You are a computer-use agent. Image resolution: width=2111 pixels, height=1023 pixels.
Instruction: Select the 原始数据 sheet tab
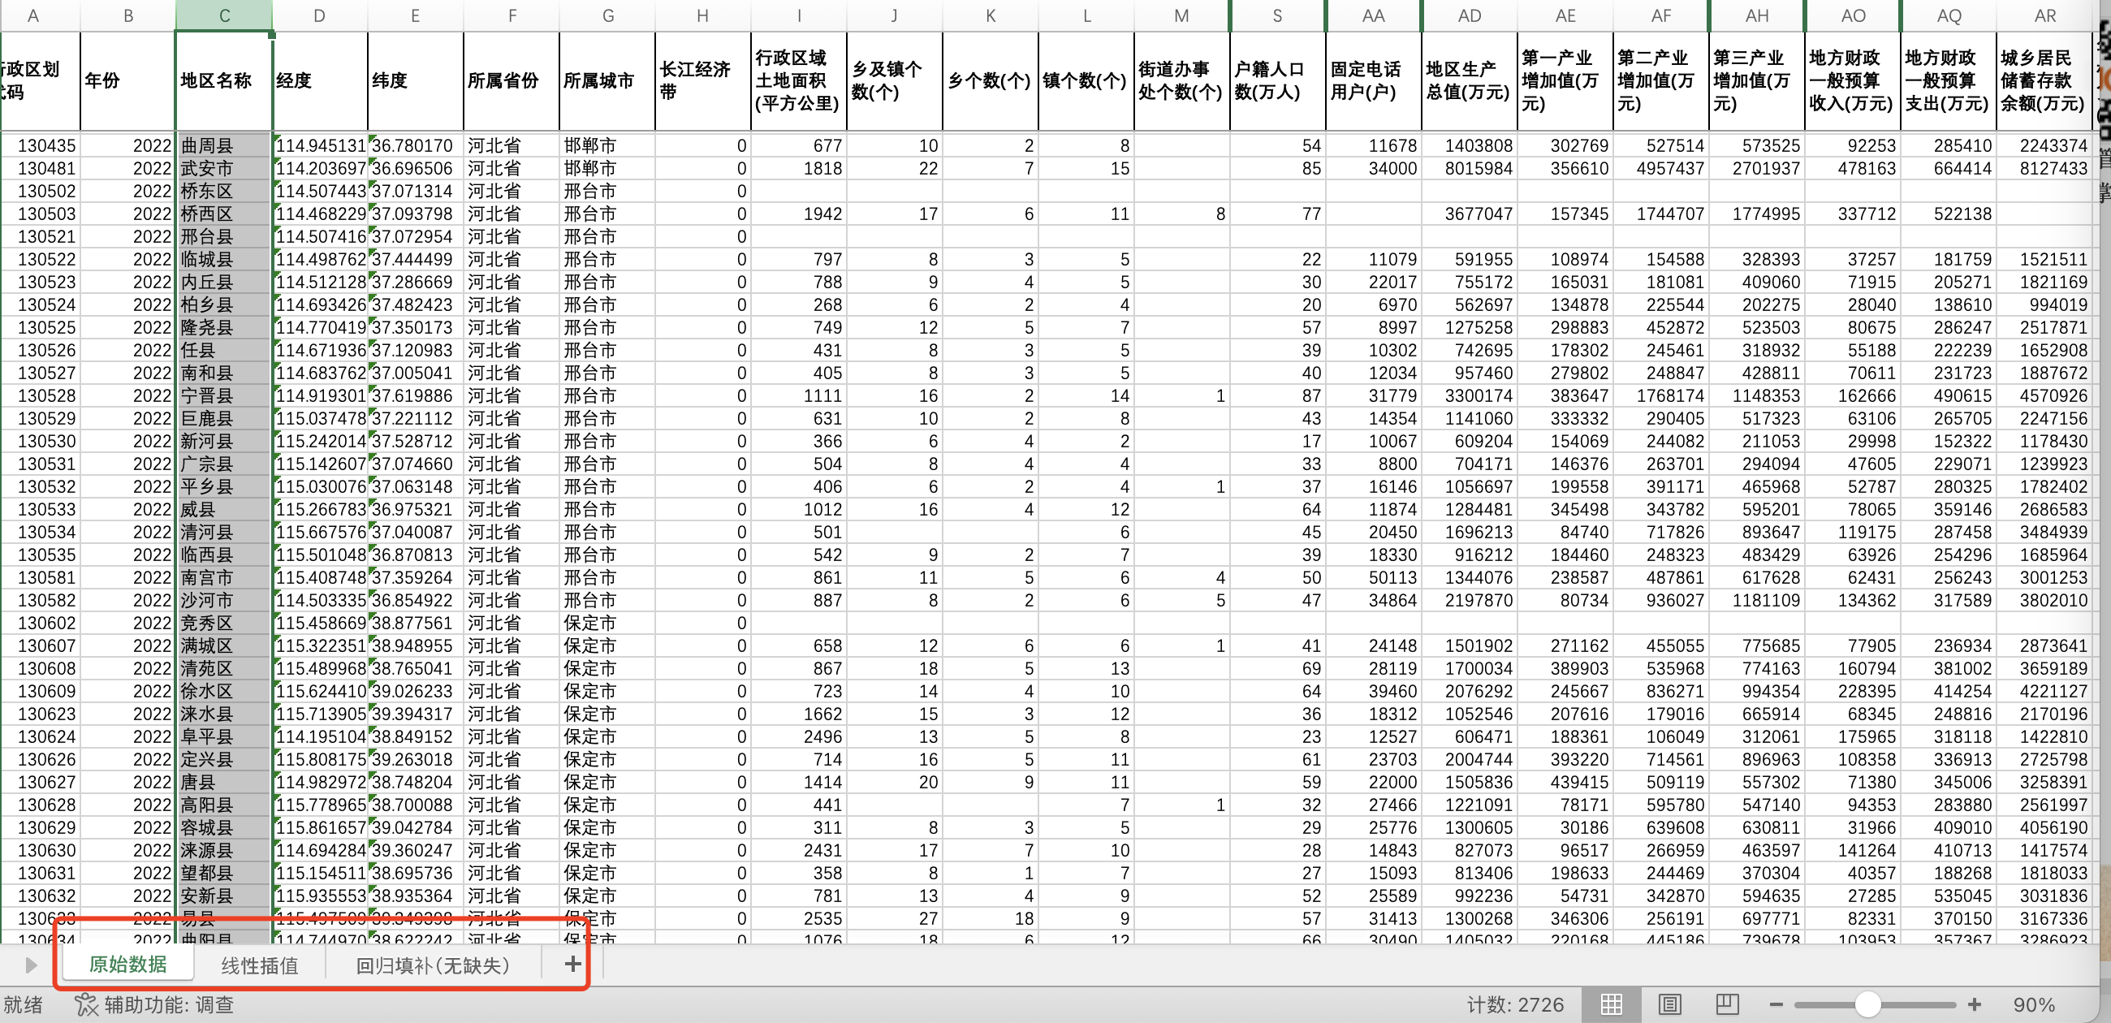click(x=127, y=965)
